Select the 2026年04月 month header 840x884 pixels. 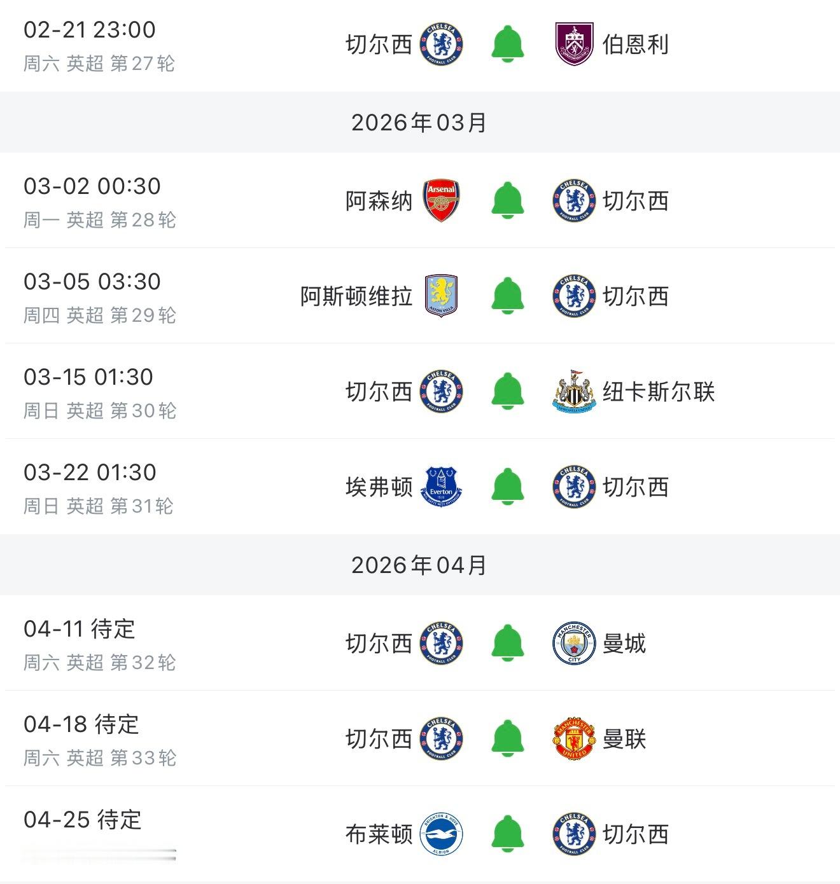[x=419, y=565]
